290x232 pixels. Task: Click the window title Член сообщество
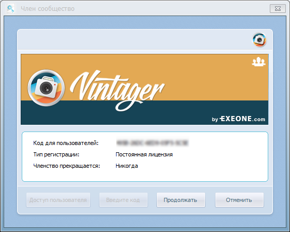click(x=48, y=9)
